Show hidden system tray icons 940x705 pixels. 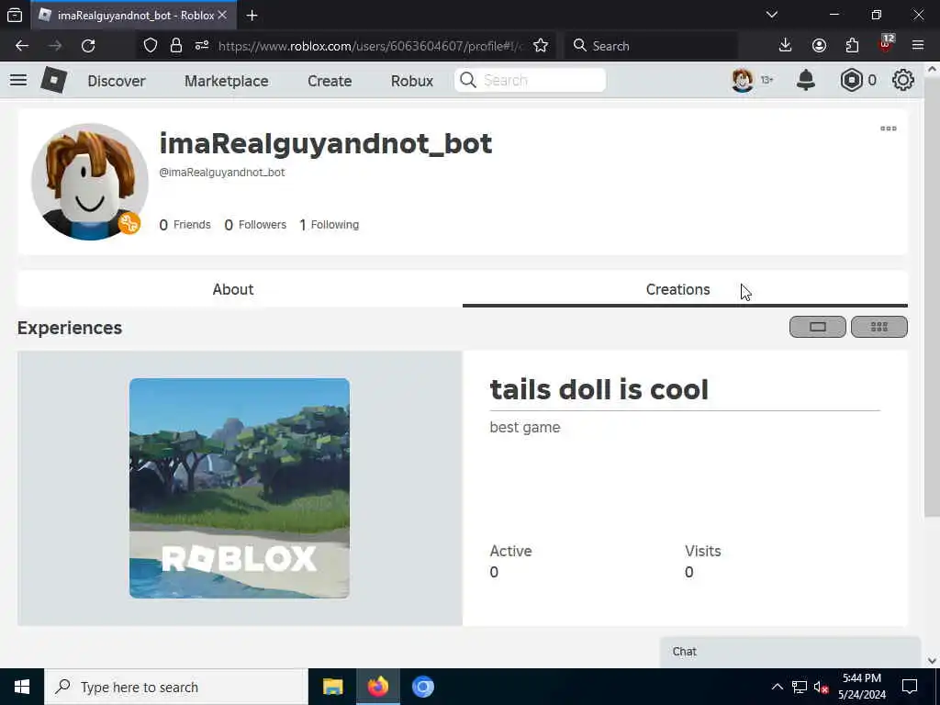777,687
